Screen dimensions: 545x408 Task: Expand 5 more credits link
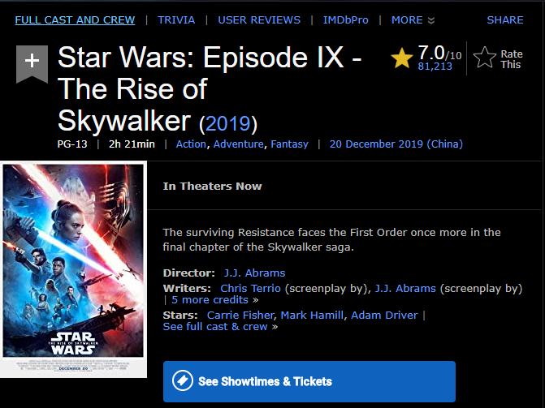[214, 299]
